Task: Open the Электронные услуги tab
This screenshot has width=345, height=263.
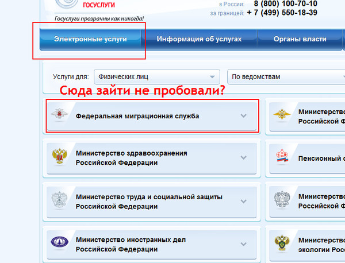Action: click(x=90, y=39)
